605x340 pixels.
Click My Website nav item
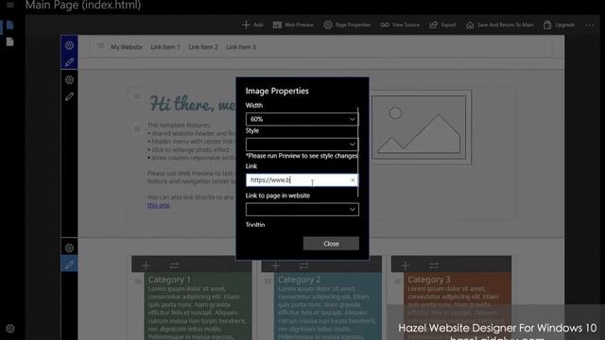[126, 47]
